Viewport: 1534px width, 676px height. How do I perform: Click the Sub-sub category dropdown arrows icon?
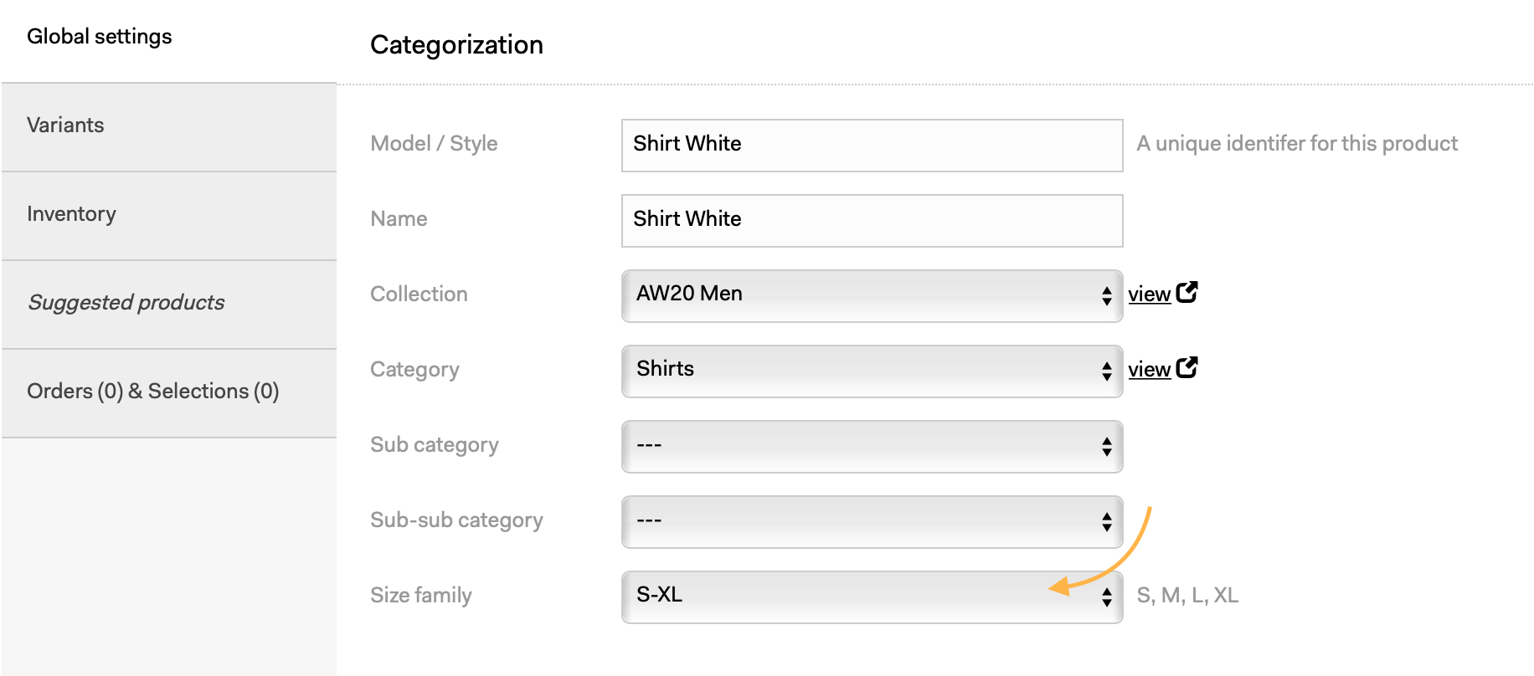1107,521
